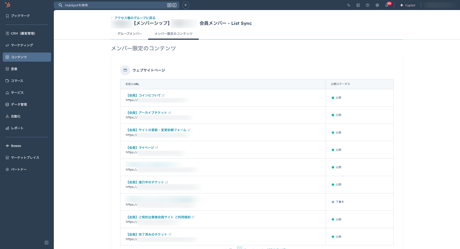
Task: Click the plus create button
Action: pyautogui.click(x=185, y=5)
